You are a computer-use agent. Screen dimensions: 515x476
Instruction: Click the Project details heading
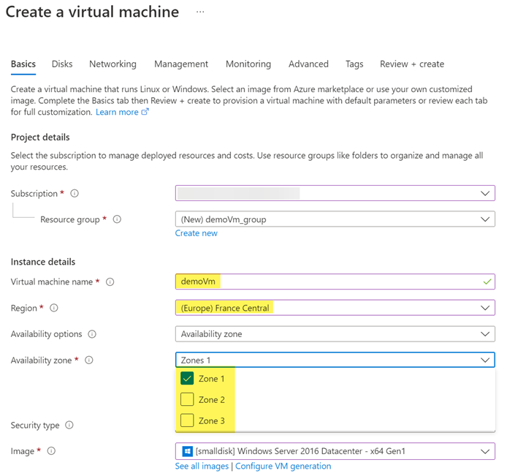click(x=40, y=137)
